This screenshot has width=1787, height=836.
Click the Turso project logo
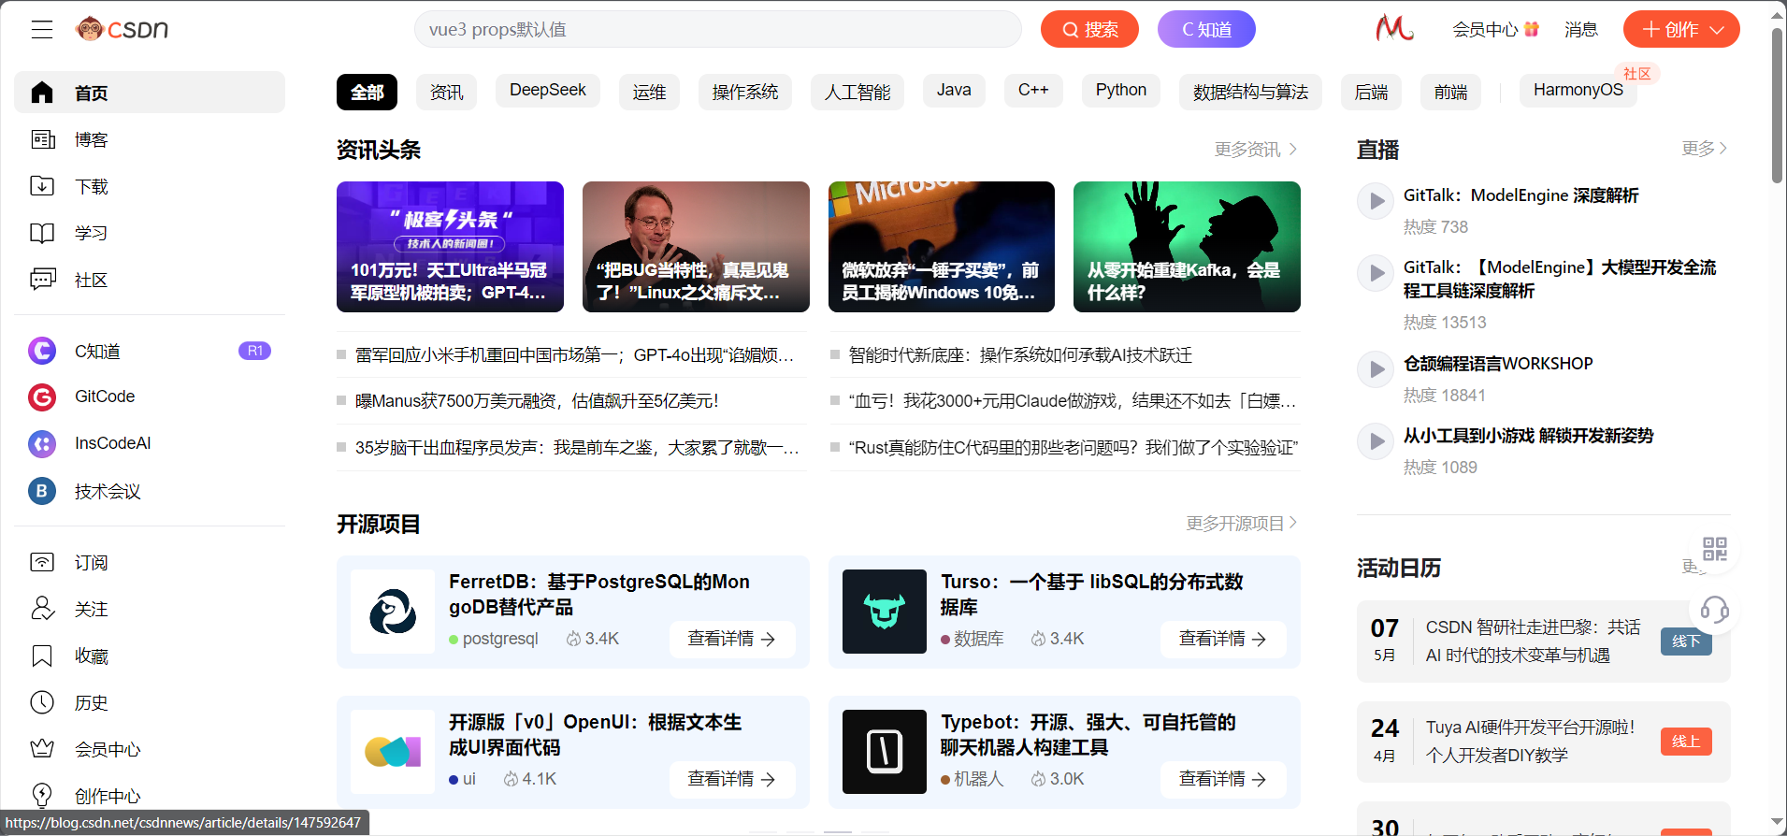tap(885, 612)
